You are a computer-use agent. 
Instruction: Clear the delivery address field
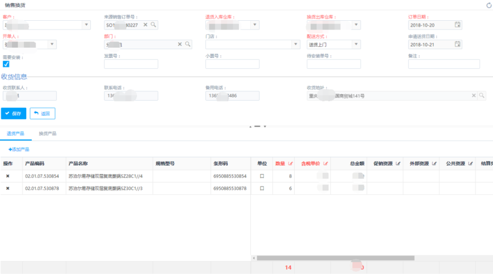point(474,96)
